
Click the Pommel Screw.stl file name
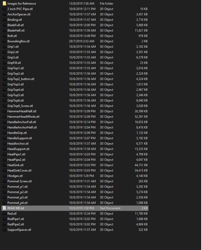[20, 181]
